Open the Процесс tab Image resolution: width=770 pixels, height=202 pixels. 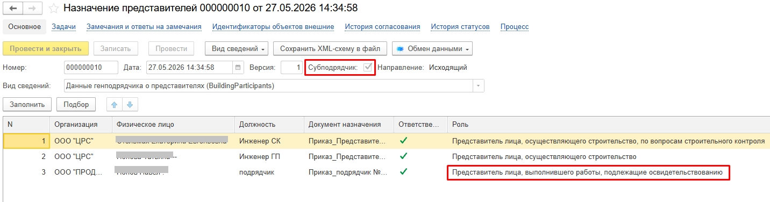pos(515,26)
